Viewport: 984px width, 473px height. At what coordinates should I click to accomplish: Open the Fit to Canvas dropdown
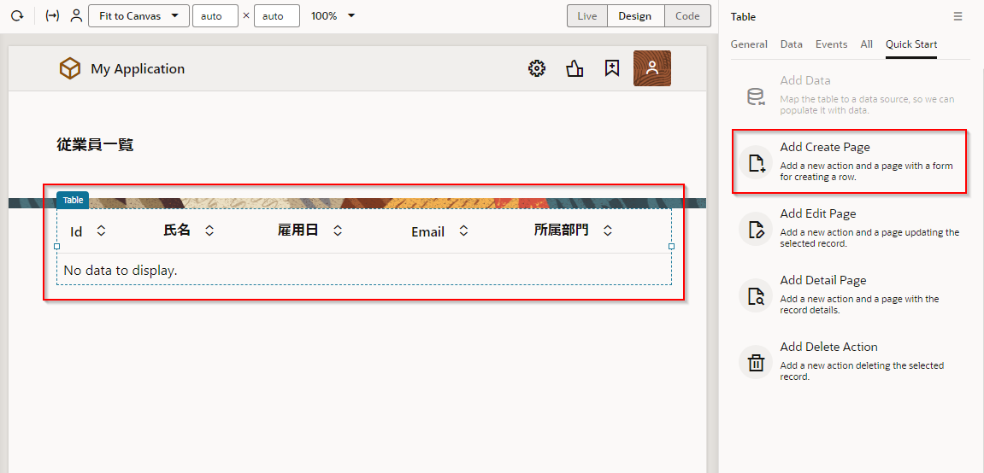click(138, 16)
